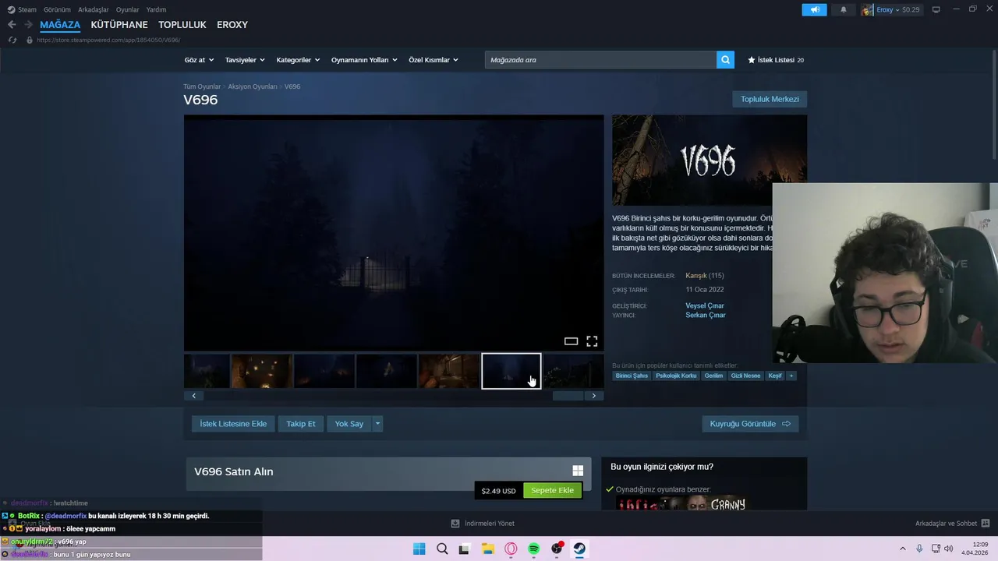Click the Karışık reviews summary

tap(695, 275)
